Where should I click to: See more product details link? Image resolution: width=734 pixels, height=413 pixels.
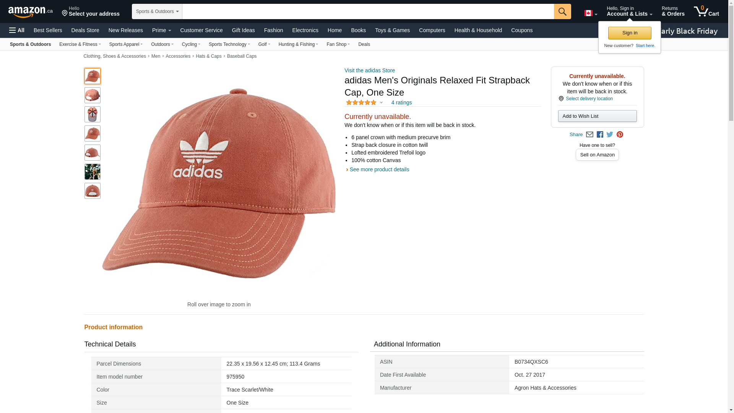pos(379,169)
